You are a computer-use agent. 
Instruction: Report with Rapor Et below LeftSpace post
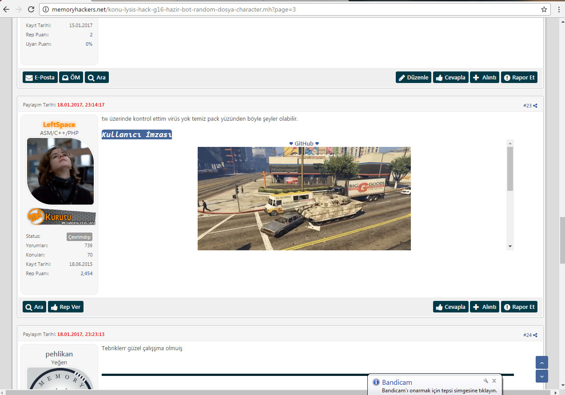coord(519,307)
